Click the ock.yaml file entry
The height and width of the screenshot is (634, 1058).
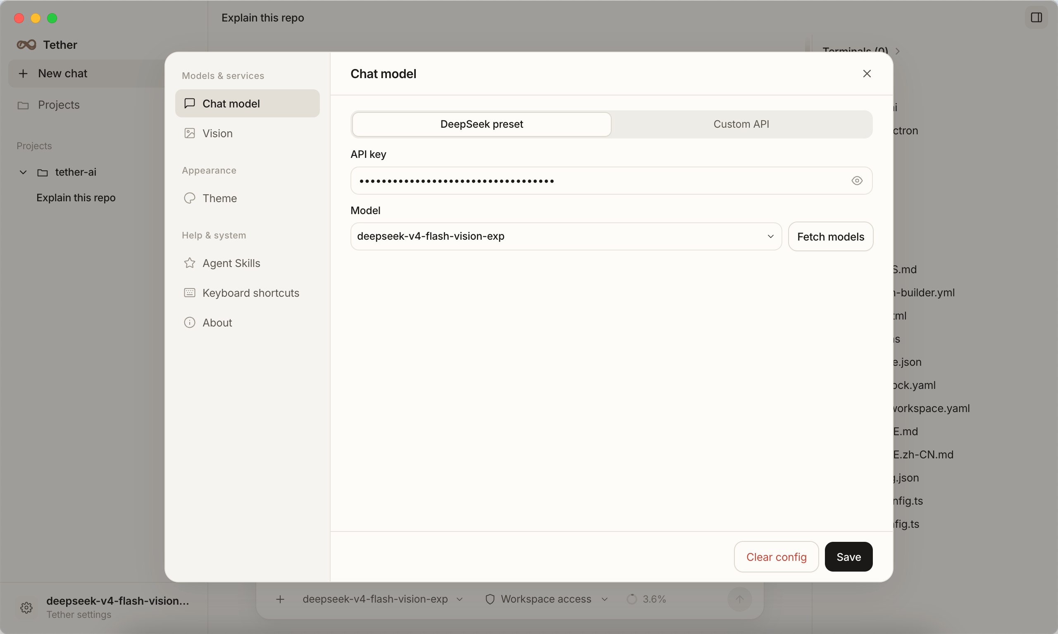click(914, 385)
